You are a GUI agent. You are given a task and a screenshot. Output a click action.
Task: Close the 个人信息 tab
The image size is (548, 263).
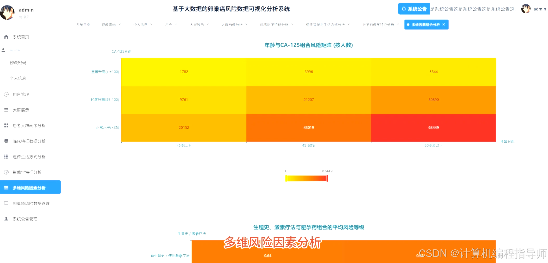[x=151, y=25]
